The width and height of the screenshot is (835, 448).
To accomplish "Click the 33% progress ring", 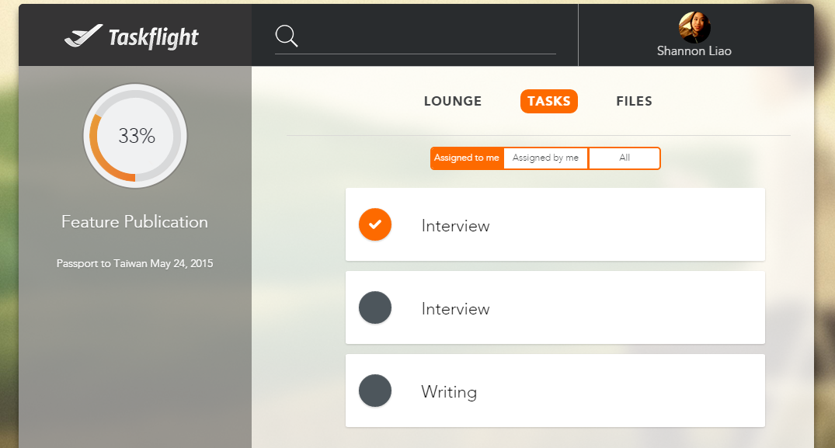I will pos(135,136).
